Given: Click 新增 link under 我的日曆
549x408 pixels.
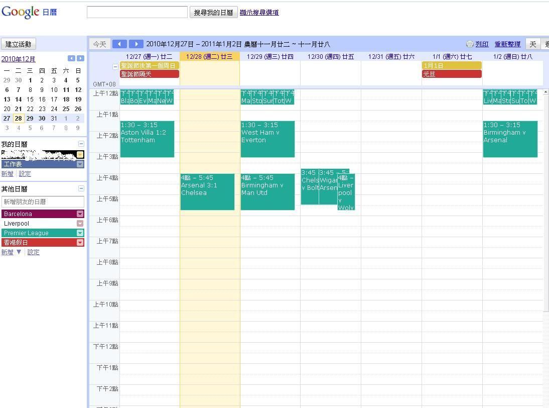Looking at the screenshot, I should click(7, 173).
